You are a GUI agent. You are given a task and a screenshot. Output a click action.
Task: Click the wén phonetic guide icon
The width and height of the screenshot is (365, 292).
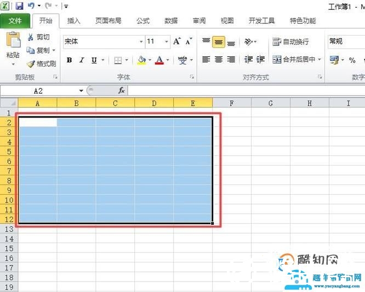(x=182, y=60)
